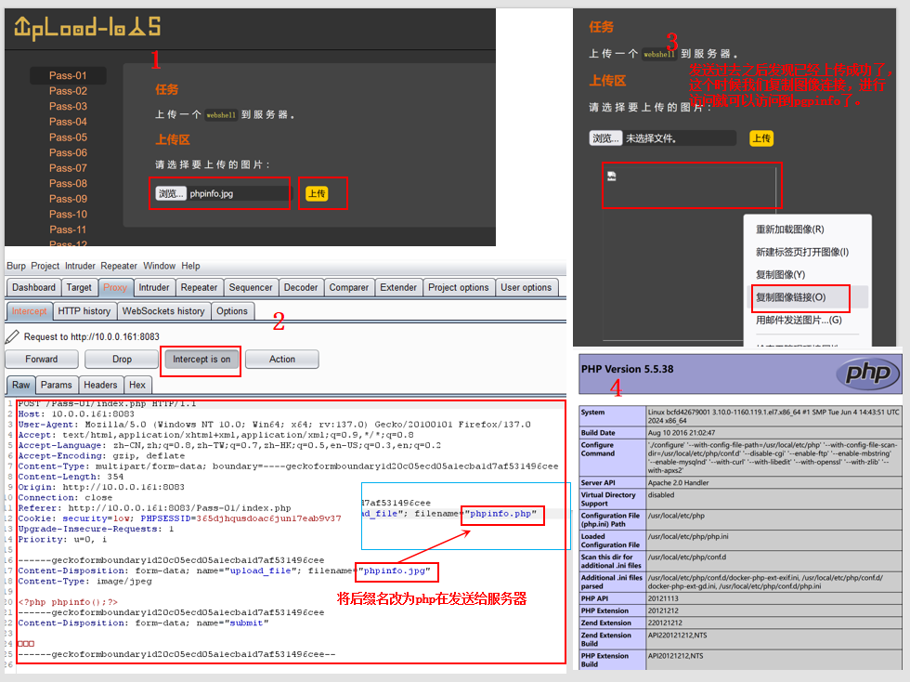
Task: Open the Window menu in Burp
Action: tap(159, 266)
